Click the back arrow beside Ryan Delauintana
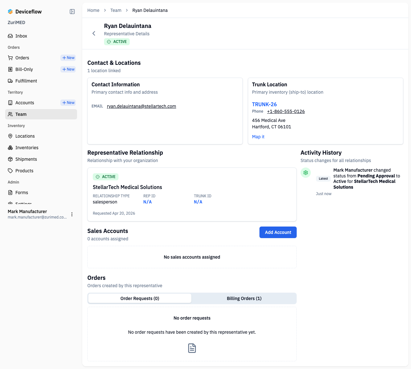The height and width of the screenshot is (369, 411). click(94, 33)
